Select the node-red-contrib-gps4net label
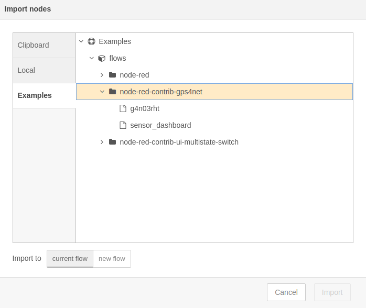Screen dimensions: 366x308 [x=161, y=92]
